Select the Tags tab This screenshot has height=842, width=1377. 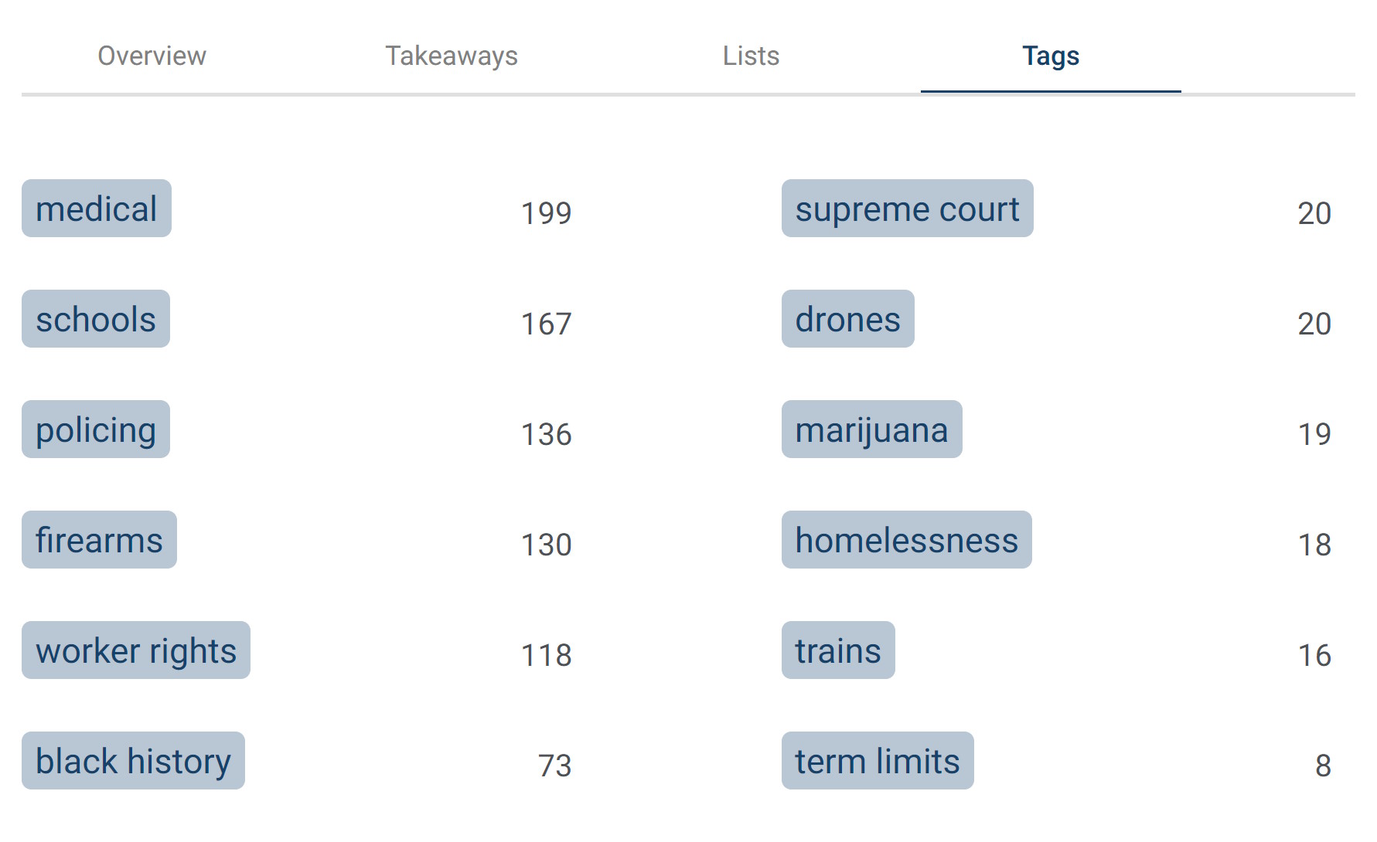coord(1050,56)
